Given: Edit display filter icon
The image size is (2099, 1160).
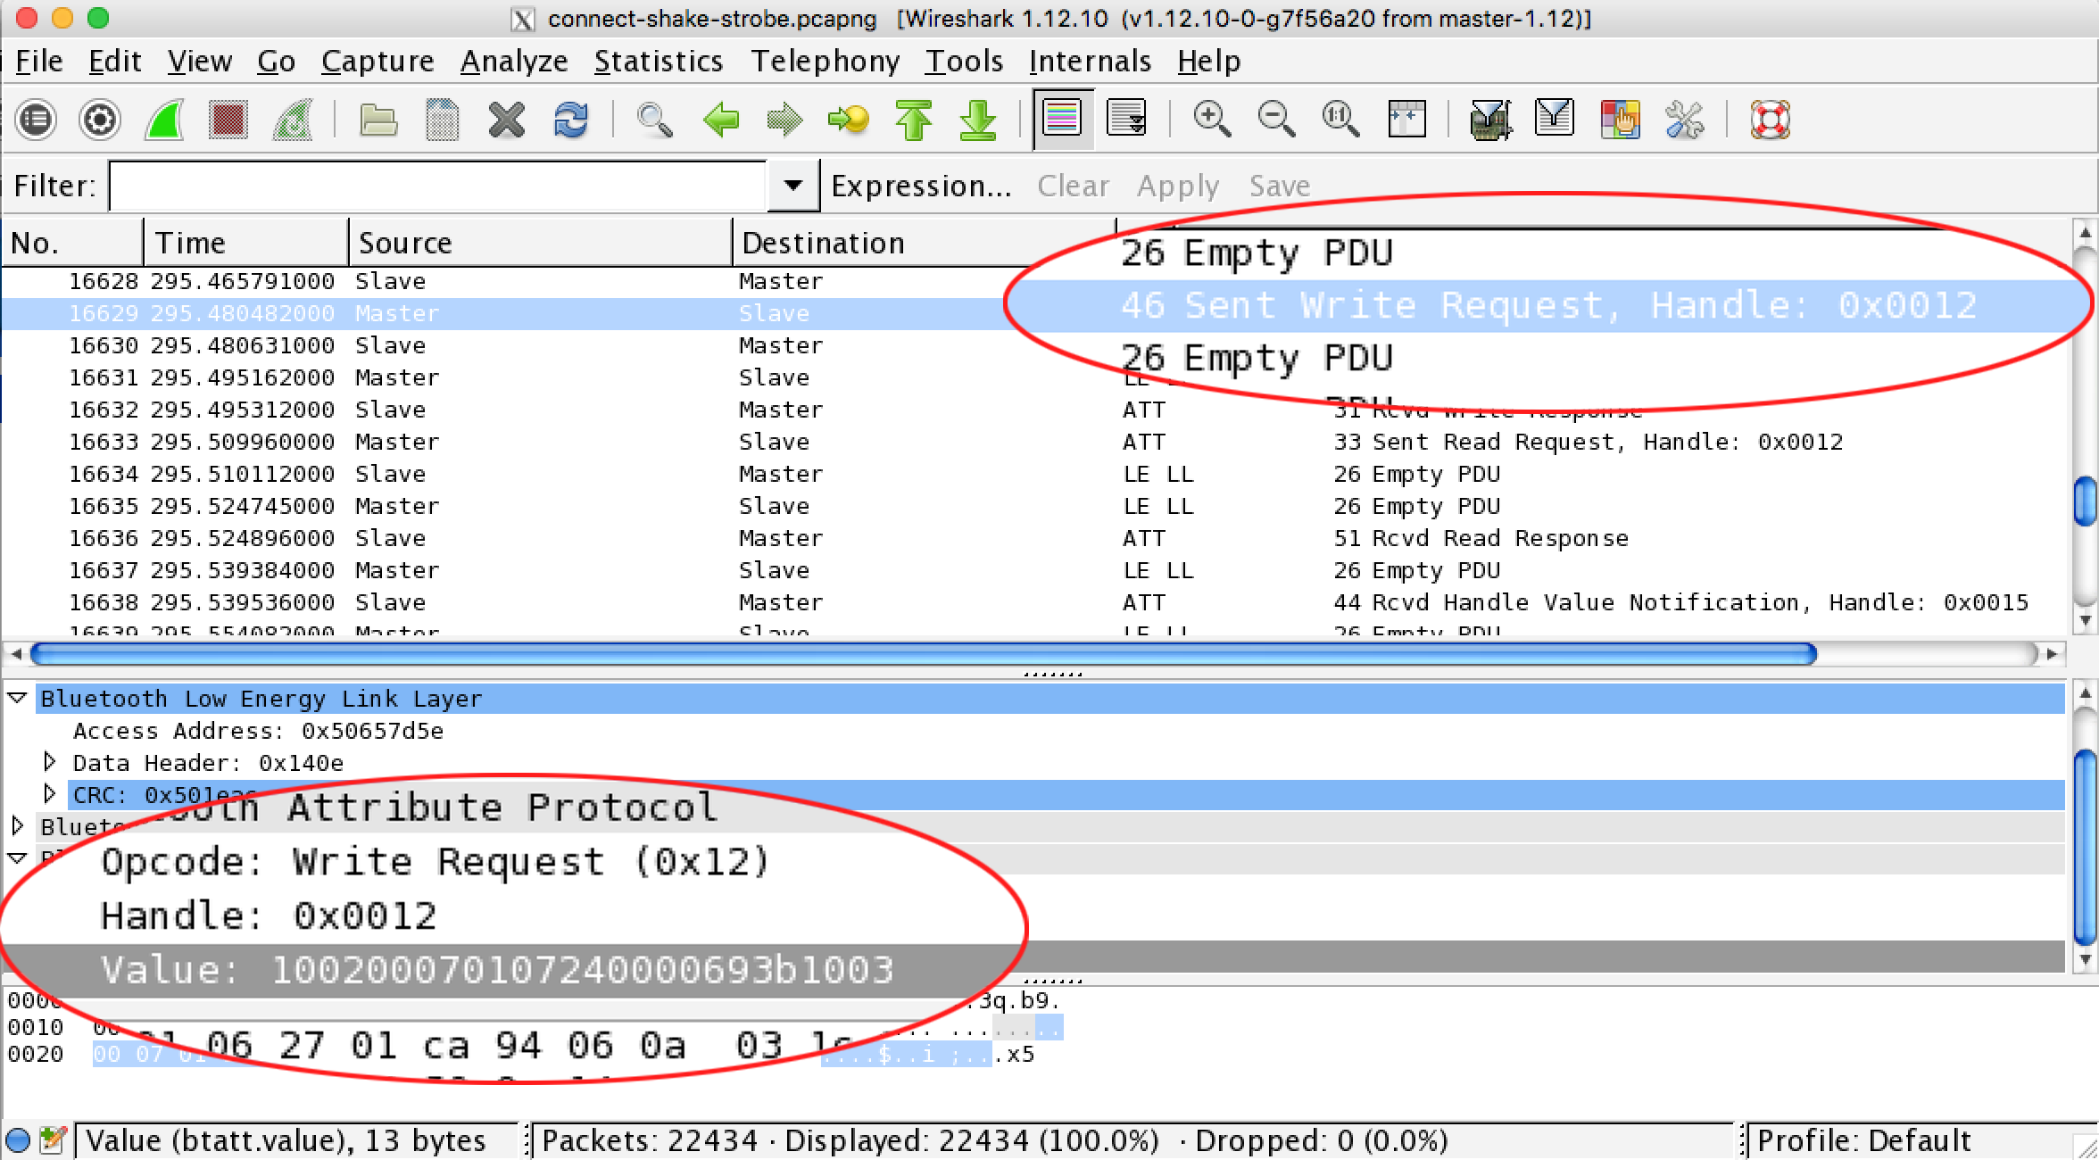Looking at the screenshot, I should coord(1555,120).
